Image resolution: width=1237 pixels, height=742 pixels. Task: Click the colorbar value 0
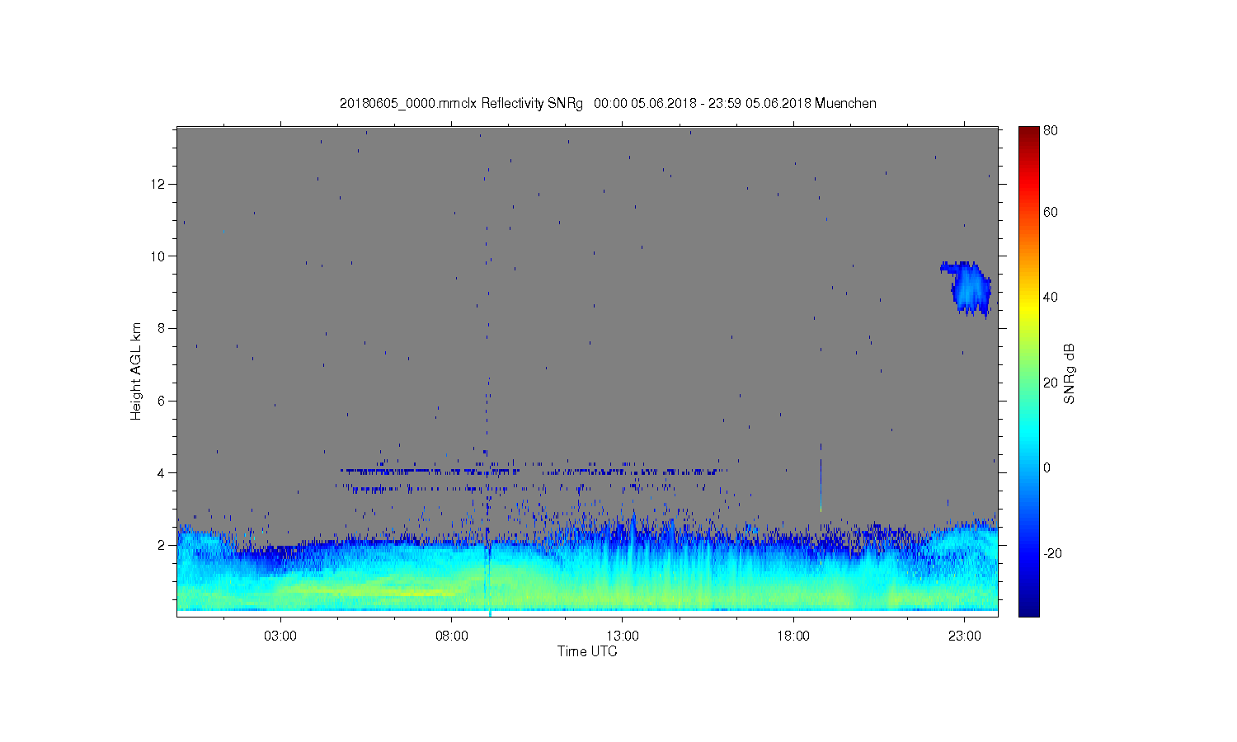pos(1047,467)
